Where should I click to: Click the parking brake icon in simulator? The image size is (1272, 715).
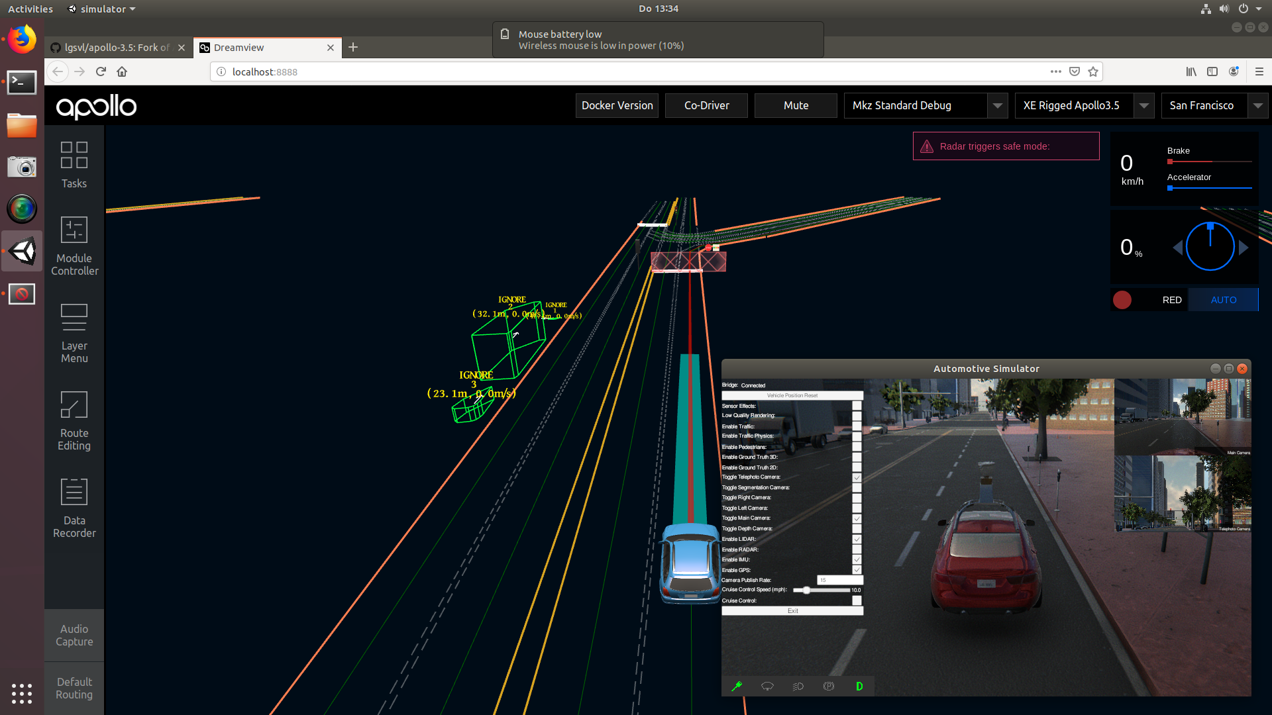pos(829,687)
